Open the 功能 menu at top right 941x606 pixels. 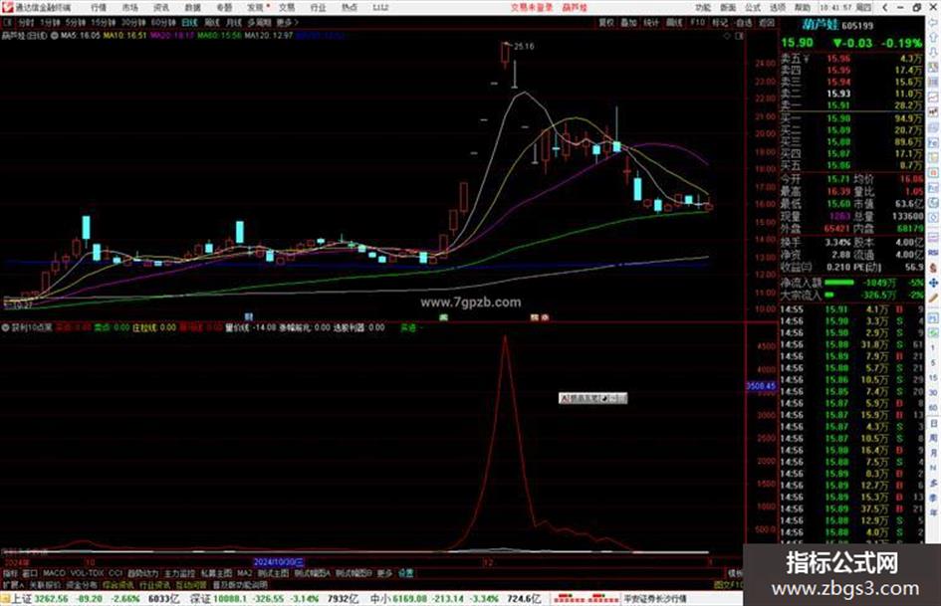(703, 7)
